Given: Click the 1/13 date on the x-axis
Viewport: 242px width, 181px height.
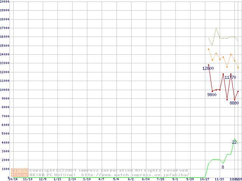Looking at the screenshot, I should 57,179.
